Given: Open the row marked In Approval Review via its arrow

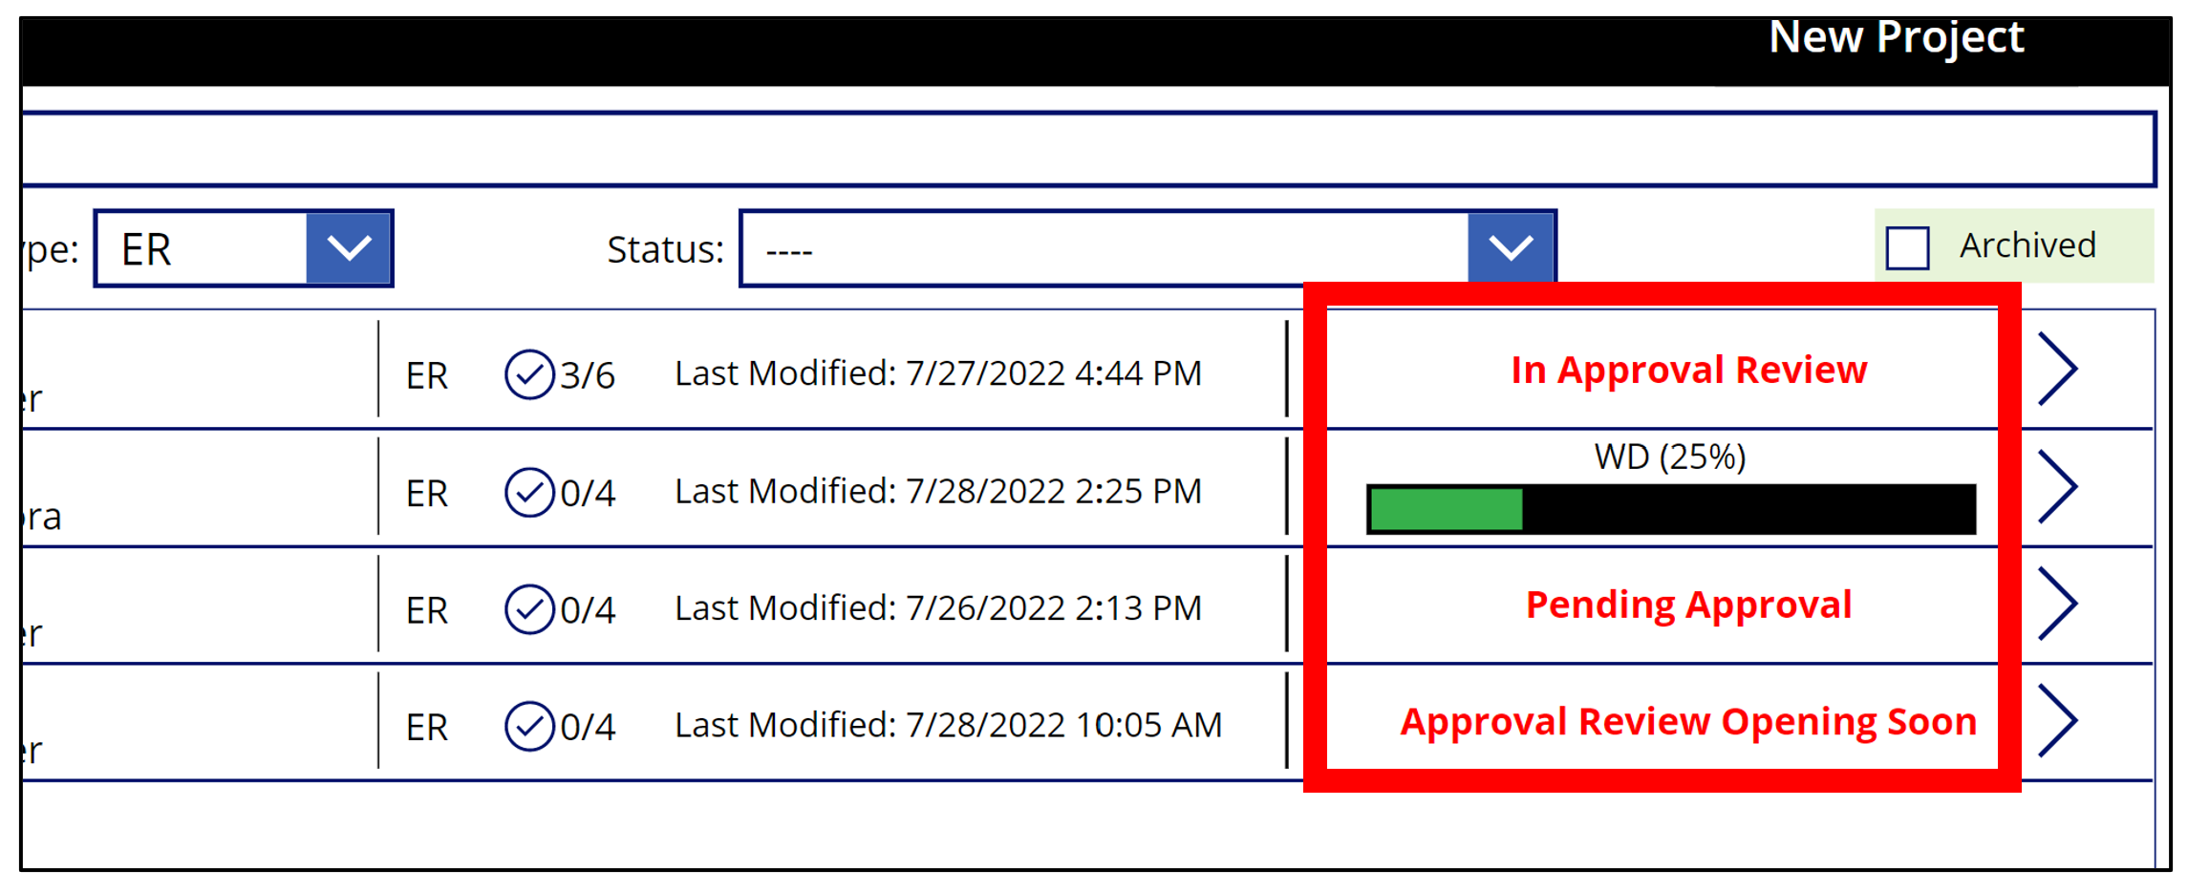Looking at the screenshot, I should pos(2056,369).
